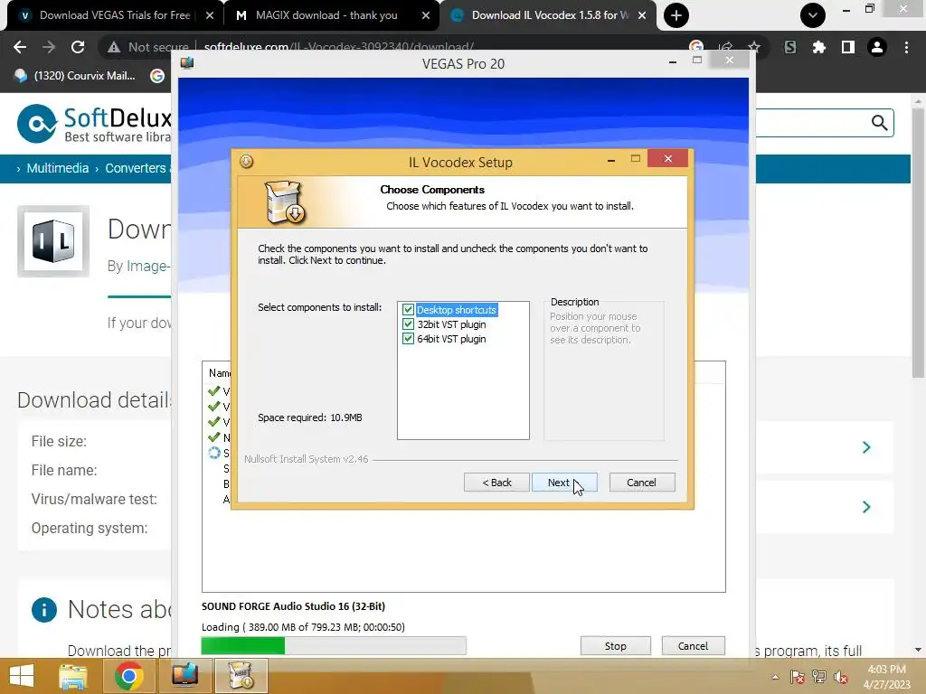The height and width of the screenshot is (694, 926).
Task: Click the softdeluxe.com address bar
Action: coord(338,47)
